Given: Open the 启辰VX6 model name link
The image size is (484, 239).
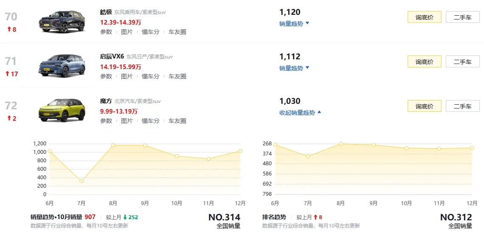Looking at the screenshot, I should 112,57.
